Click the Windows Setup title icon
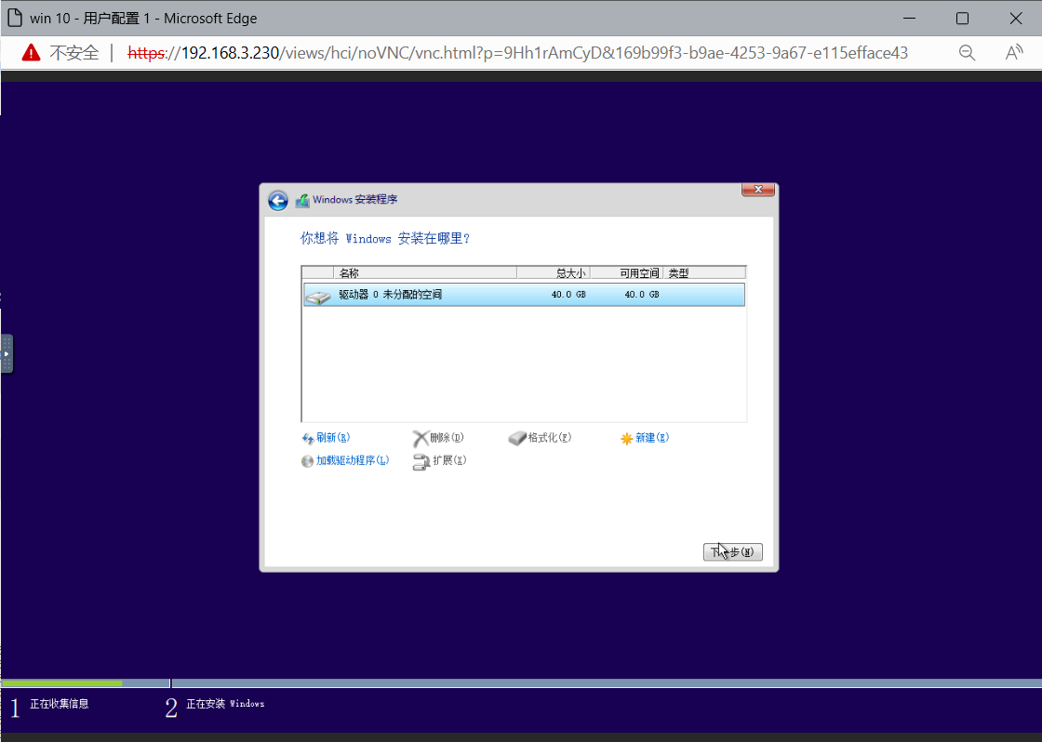1042x742 pixels. click(302, 200)
